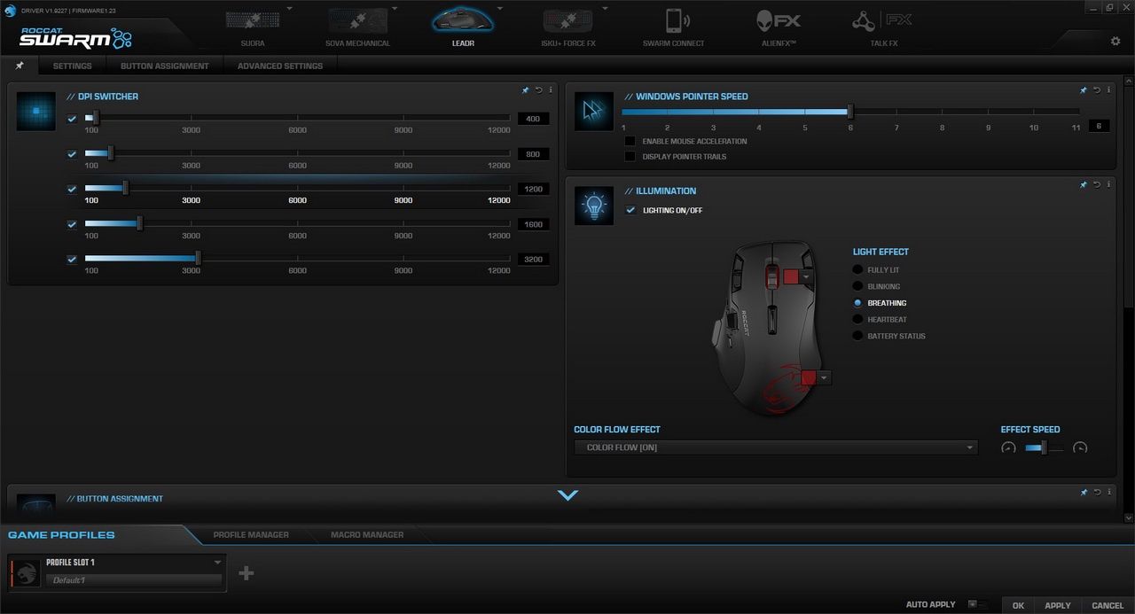1135x614 pixels.
Task: Expand Suora device dropdown arrow
Action: tap(288, 9)
